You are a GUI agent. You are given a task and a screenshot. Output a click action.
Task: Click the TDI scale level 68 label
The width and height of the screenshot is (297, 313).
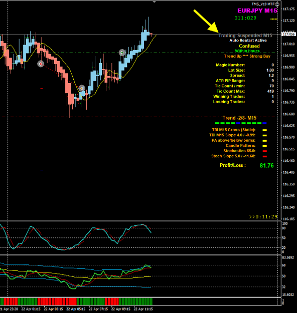tap(283, 265)
